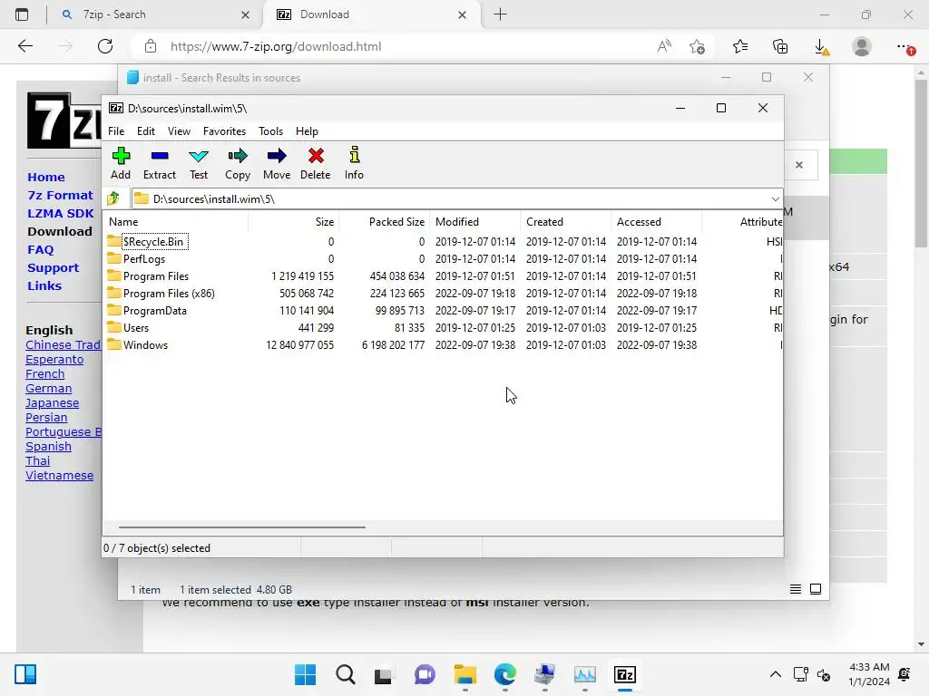929x696 pixels.
Task: Open the Edit menu in 7-Zip
Action: coord(146,130)
